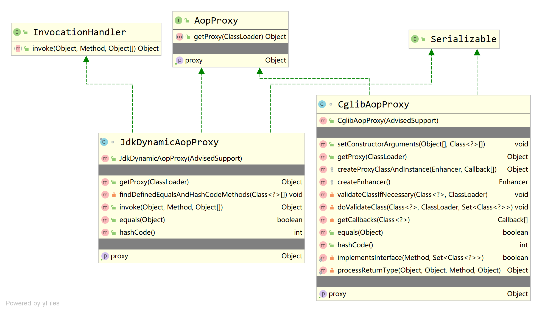Select doValidateClass method row
This screenshot has width=542, height=312.
coord(423,207)
